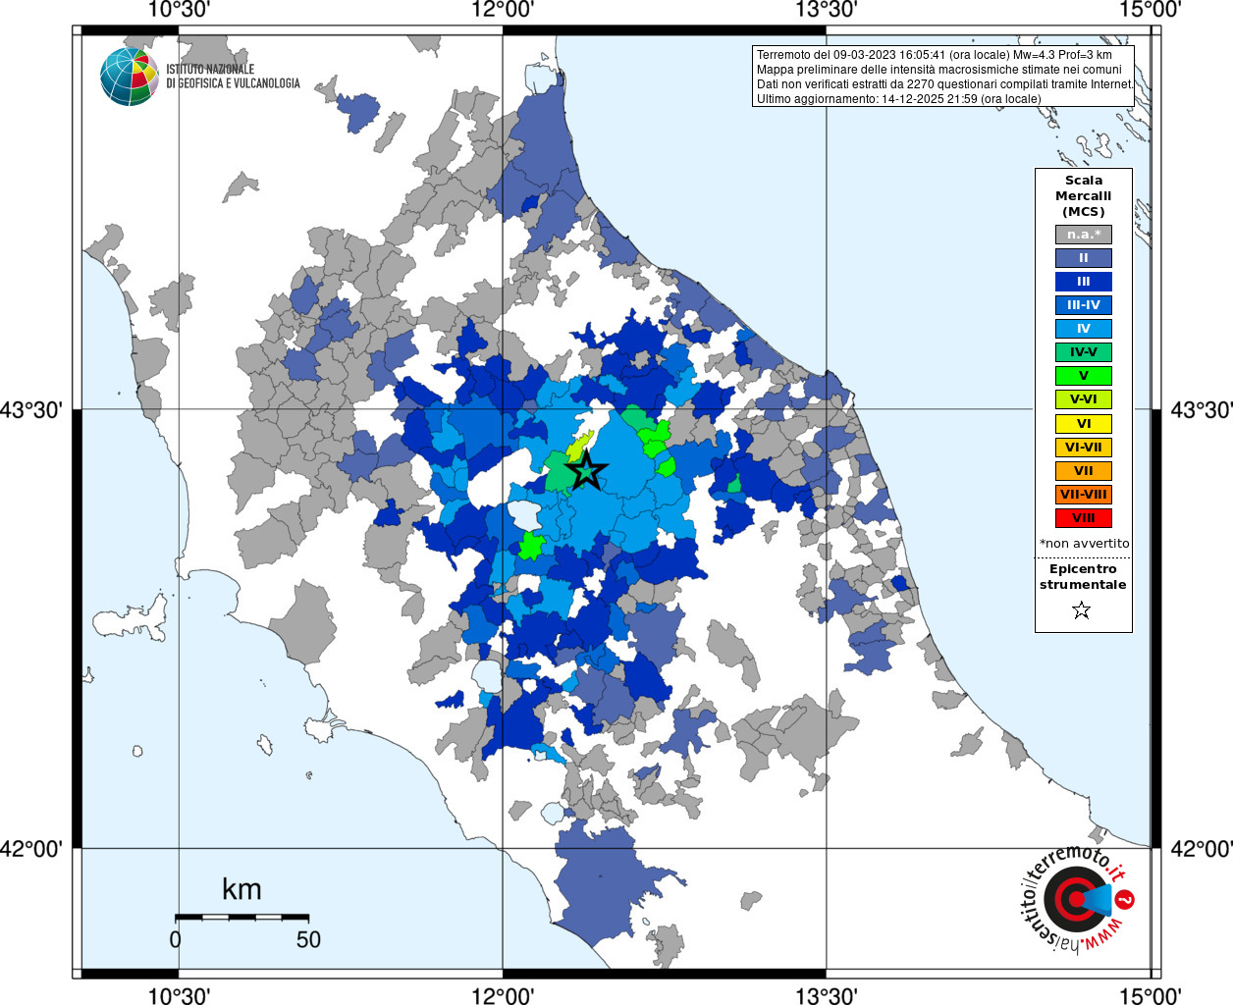Viewport: 1233px width, 1005px height.
Task: Select the gray n.a.* legend swatch
Action: point(1084,235)
